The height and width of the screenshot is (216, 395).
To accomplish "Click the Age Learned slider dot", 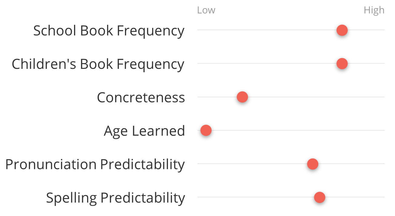I will pyautogui.click(x=206, y=130).
